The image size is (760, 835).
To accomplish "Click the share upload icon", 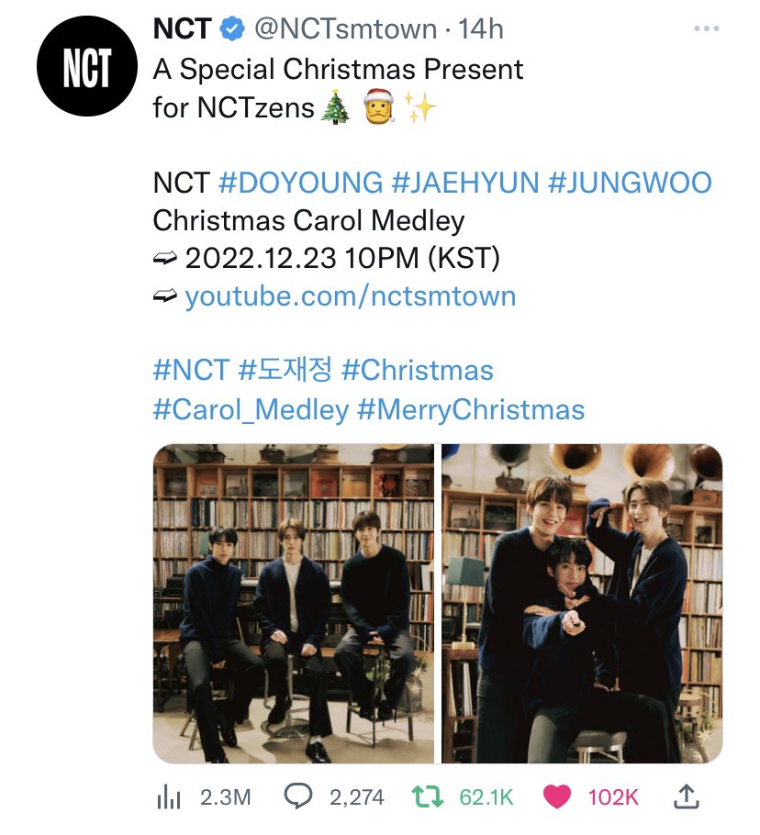I will [x=686, y=796].
